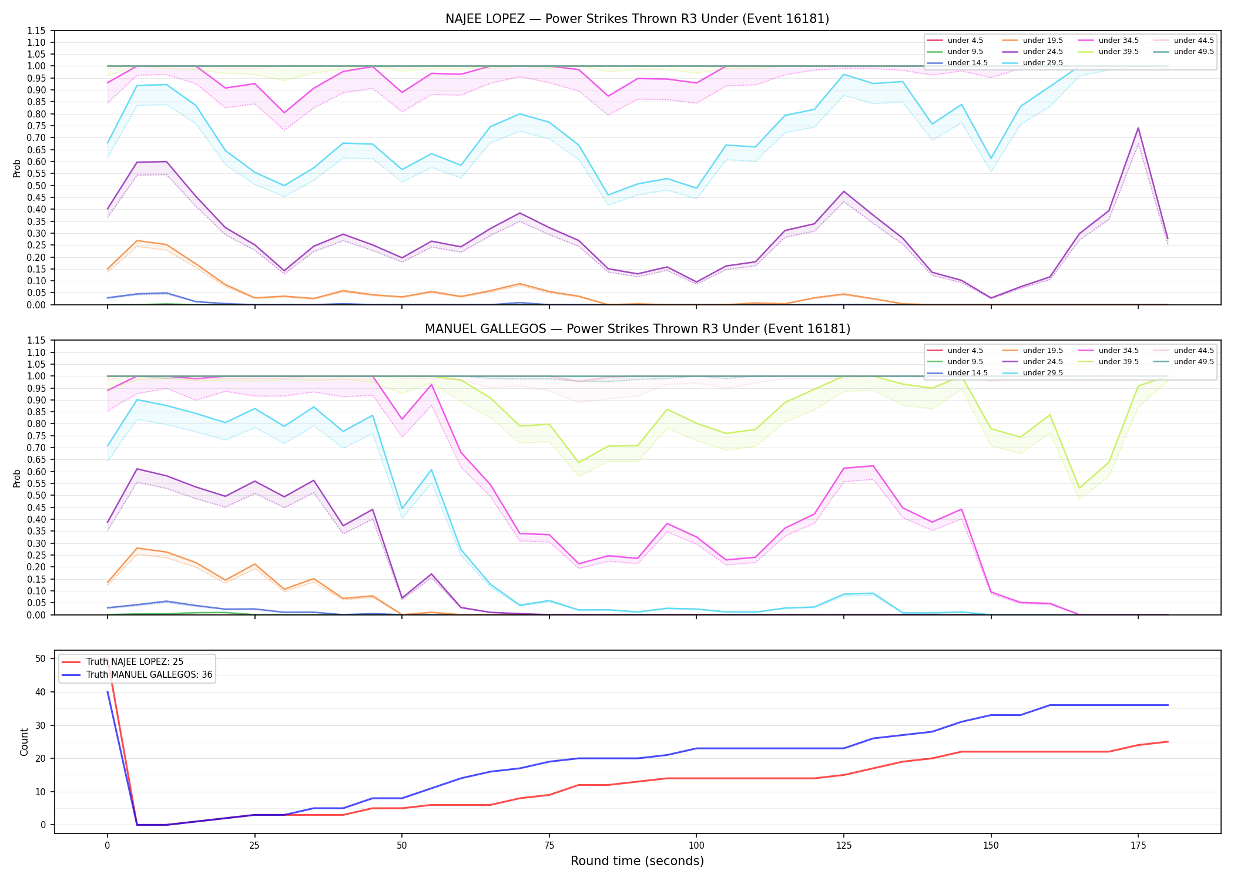Viewport: 1234px width, 881px height.
Task: Click the MANUEL GALLEGOS Power Strikes chart title
Action: point(637,329)
